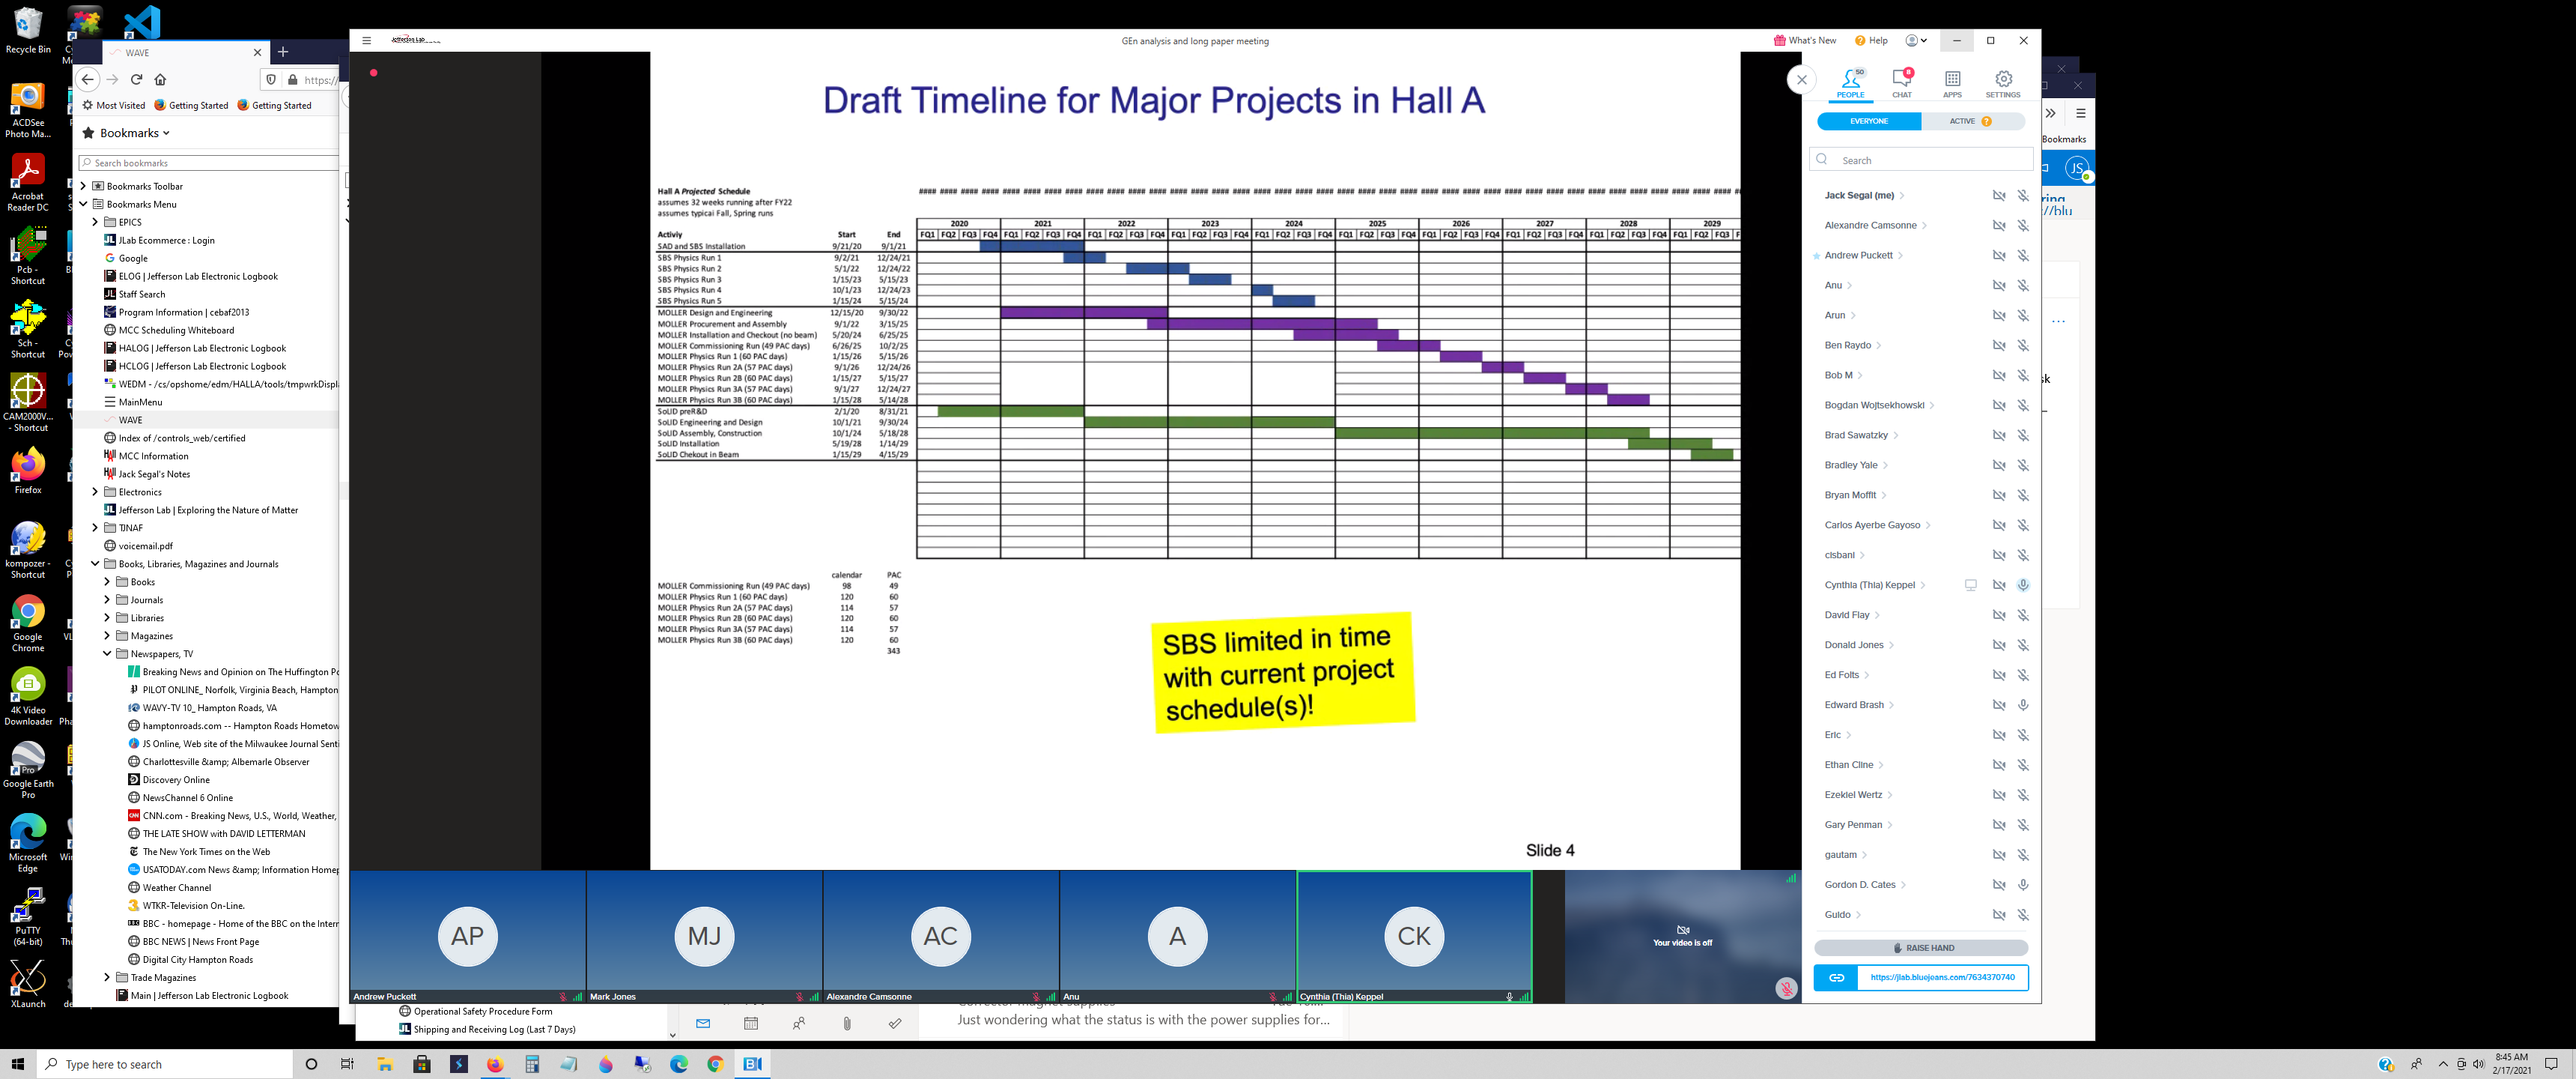Viewport: 2576px width, 1079px height.
Task: Close the WAVE tab in Firefox
Action: click(x=257, y=52)
